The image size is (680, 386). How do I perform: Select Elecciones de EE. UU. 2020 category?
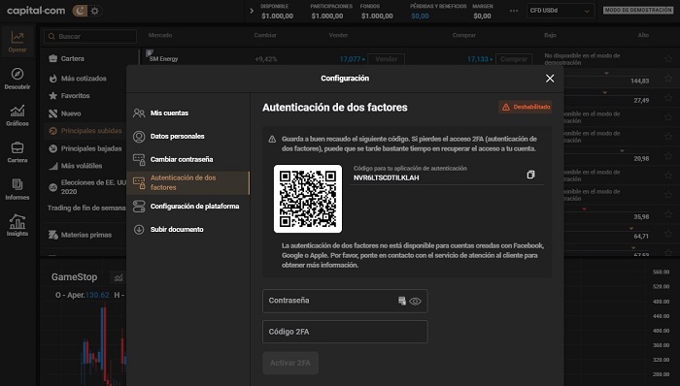pos(86,187)
